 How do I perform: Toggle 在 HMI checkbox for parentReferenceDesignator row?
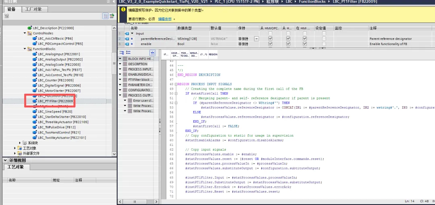(x=305, y=39)
